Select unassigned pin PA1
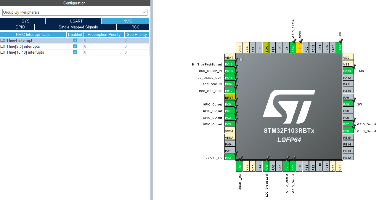The width and height of the screenshot is (379, 200). 230,151
